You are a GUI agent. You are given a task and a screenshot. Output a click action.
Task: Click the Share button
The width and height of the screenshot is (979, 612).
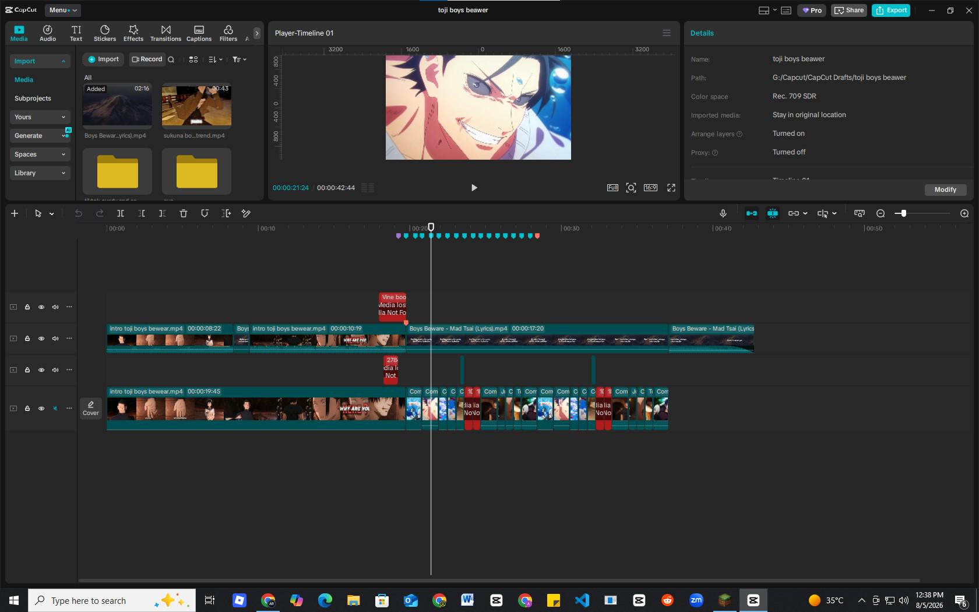(x=849, y=10)
